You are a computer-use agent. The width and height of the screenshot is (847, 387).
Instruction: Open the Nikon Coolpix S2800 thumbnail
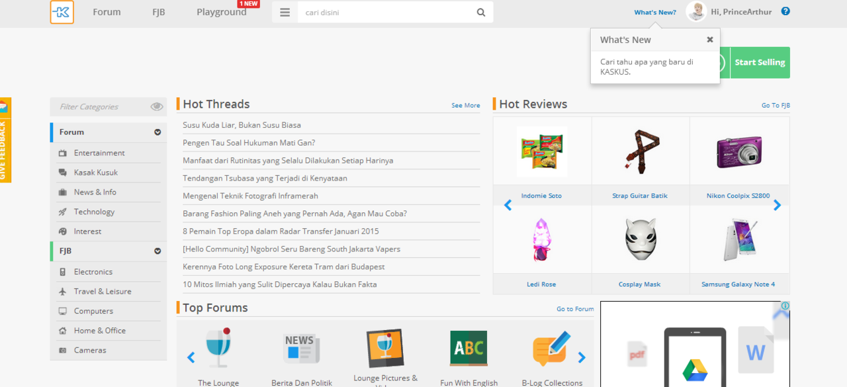(738, 151)
